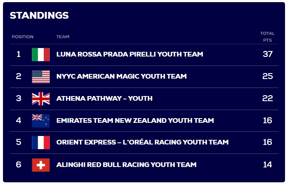Click the France flag icon
288x184 pixels.
41,142
